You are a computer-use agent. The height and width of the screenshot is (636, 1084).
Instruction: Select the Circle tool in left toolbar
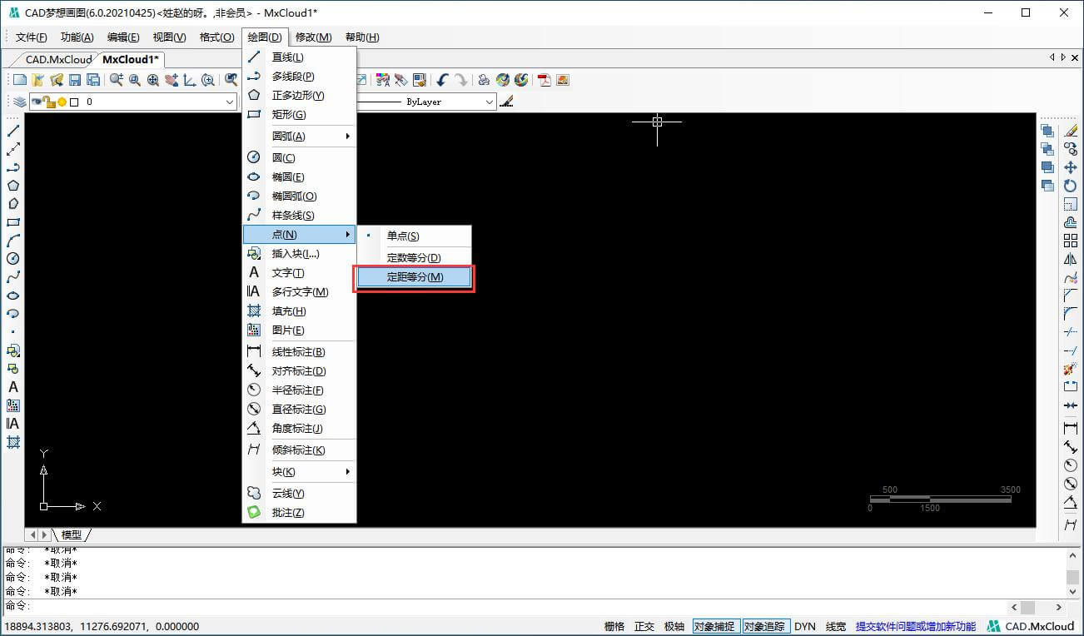[x=13, y=259]
